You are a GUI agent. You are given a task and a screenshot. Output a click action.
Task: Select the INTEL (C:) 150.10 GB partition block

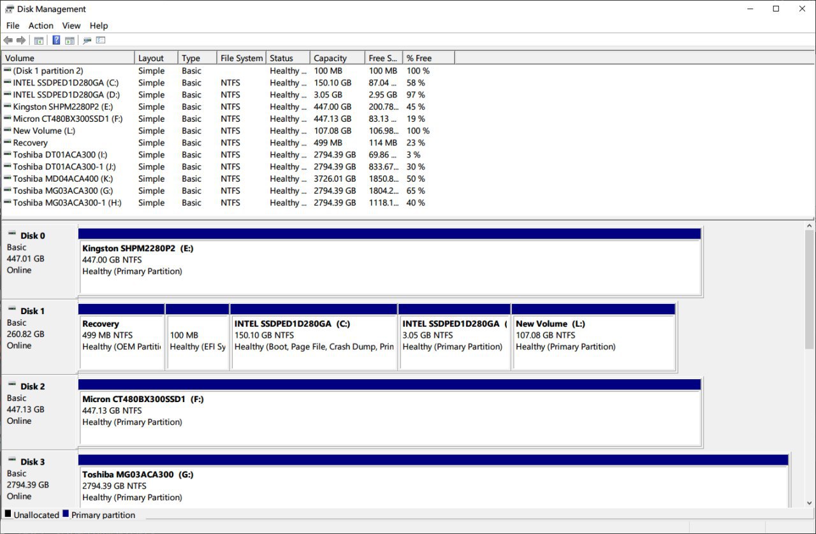click(314, 336)
